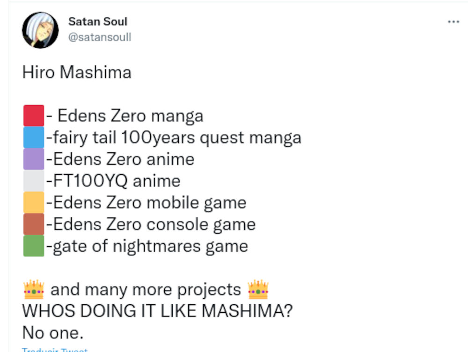Click the "Traduzir Tweet" translate link
This screenshot has height=352, width=468.
pos(55,349)
